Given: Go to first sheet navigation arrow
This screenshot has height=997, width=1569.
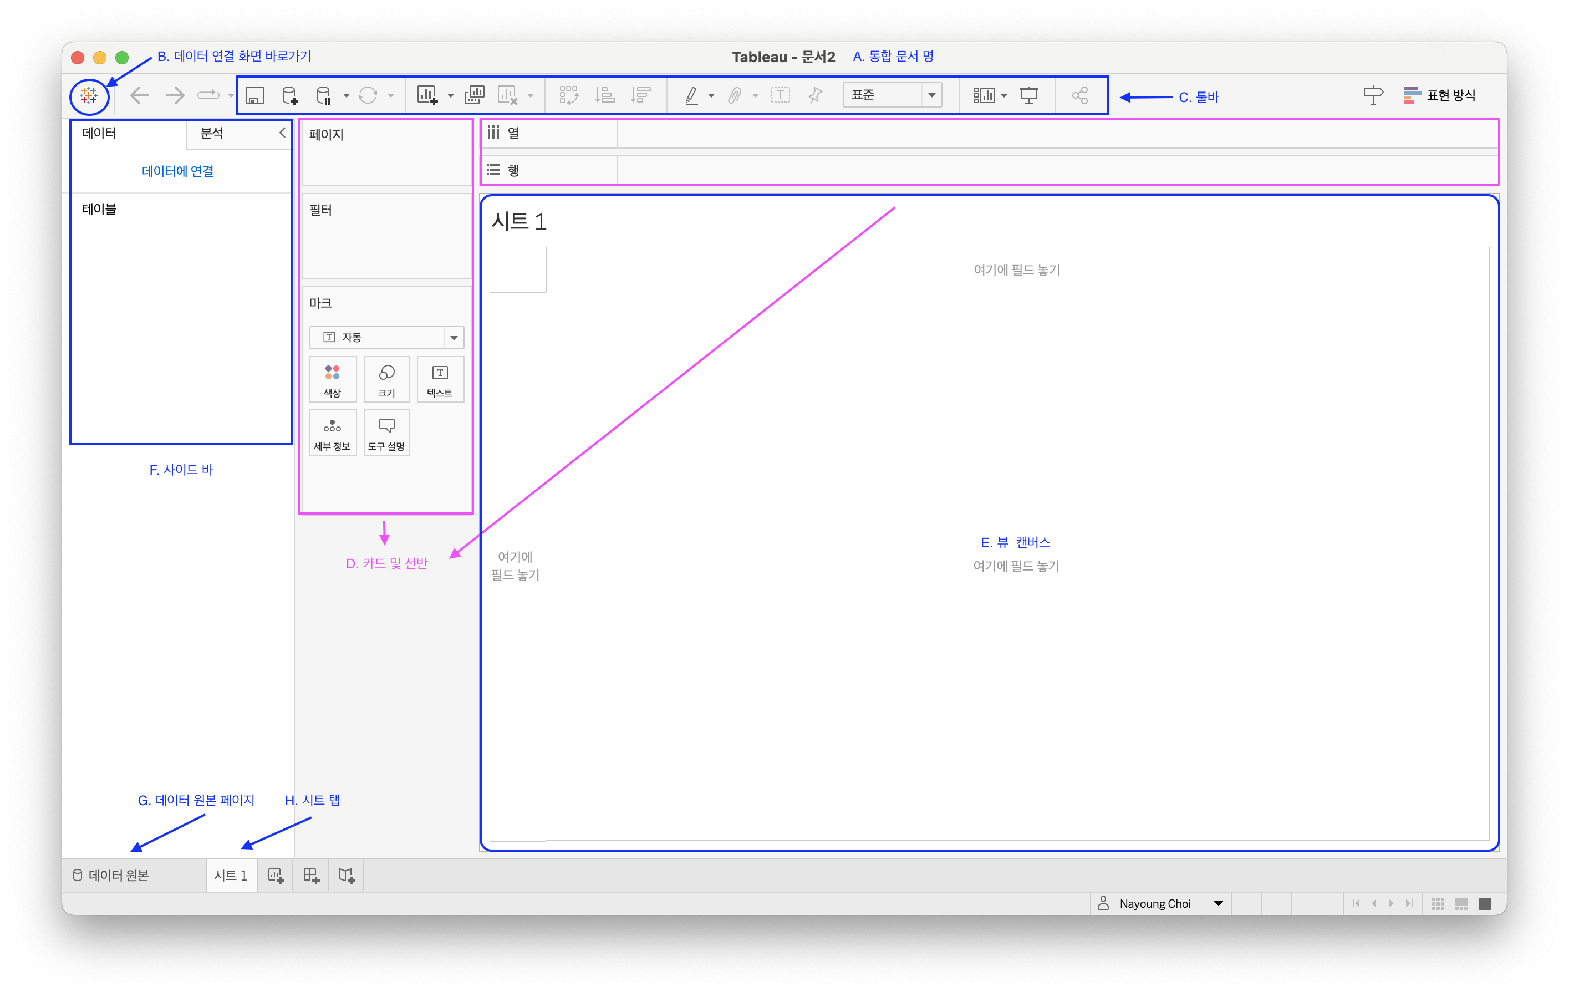Looking at the screenshot, I should pyautogui.click(x=1356, y=903).
